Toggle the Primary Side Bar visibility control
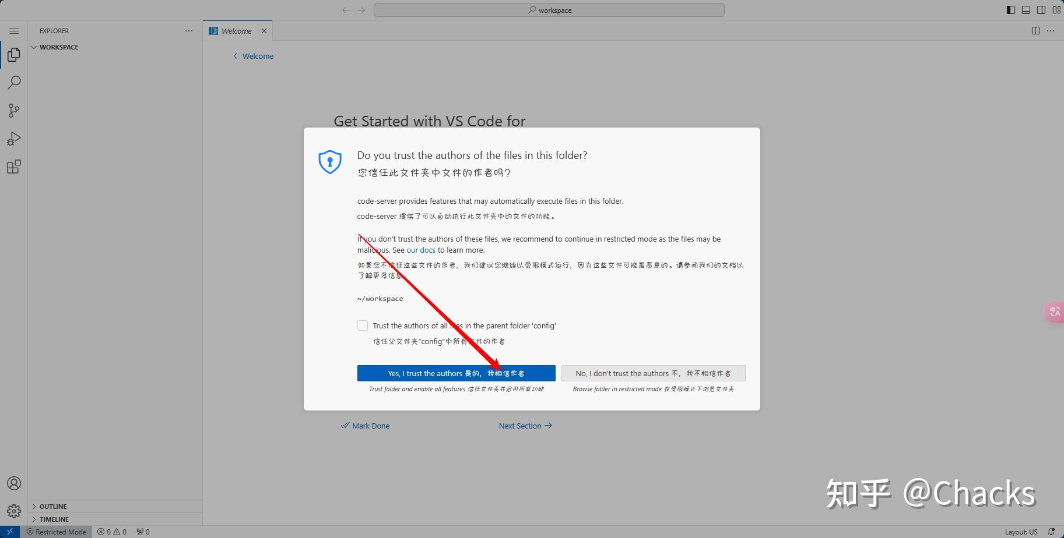 [x=1010, y=9]
